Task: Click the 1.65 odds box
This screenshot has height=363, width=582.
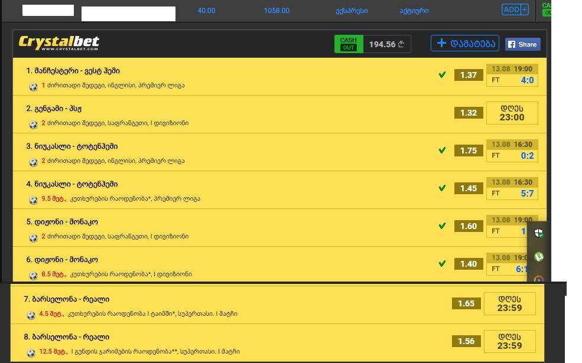Action: 466,303
